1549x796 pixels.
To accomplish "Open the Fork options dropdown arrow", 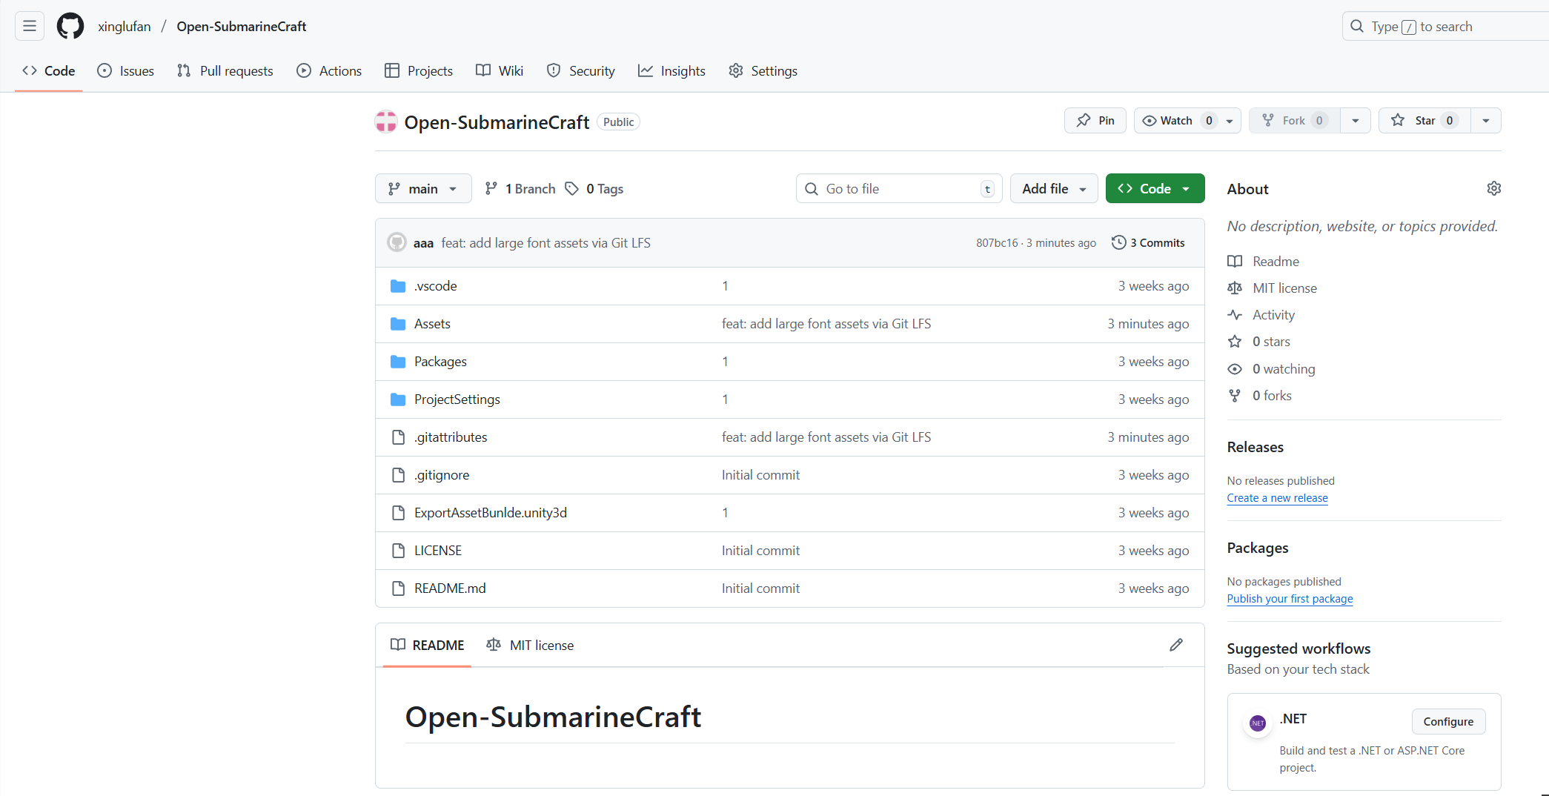I will [x=1355, y=121].
